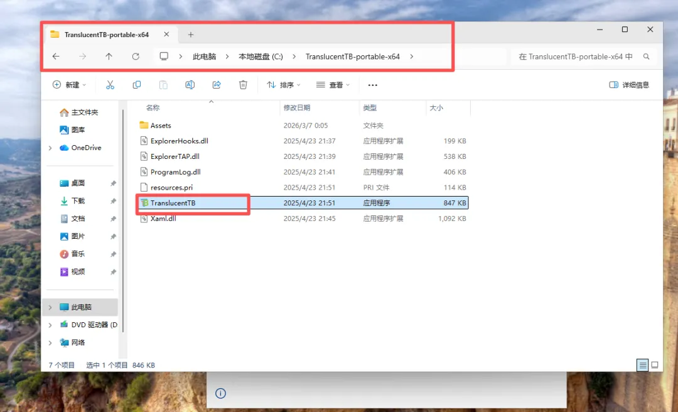The width and height of the screenshot is (678, 412).
Task: Expand the 网络 tree node chevron
Action: (50, 343)
